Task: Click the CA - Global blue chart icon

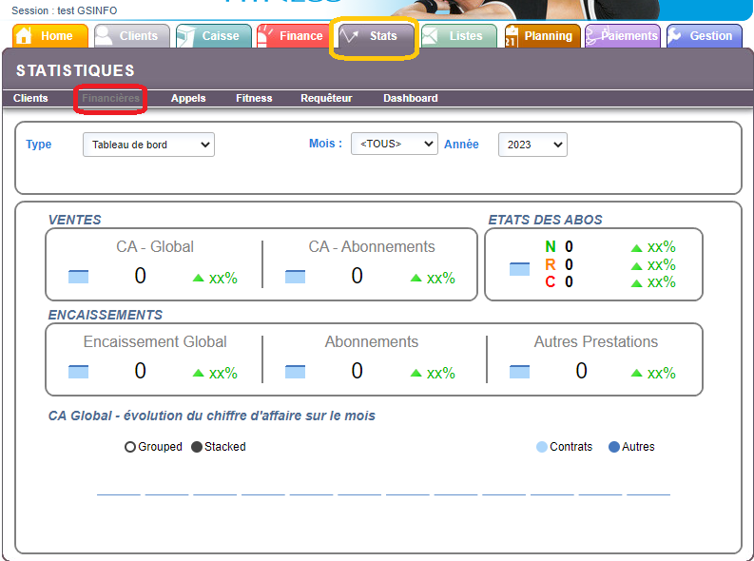Action: tap(78, 277)
